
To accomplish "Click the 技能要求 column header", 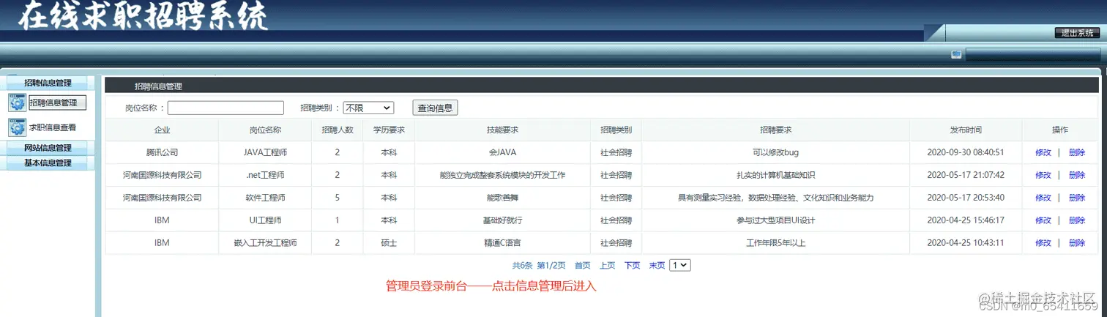I will point(503,130).
